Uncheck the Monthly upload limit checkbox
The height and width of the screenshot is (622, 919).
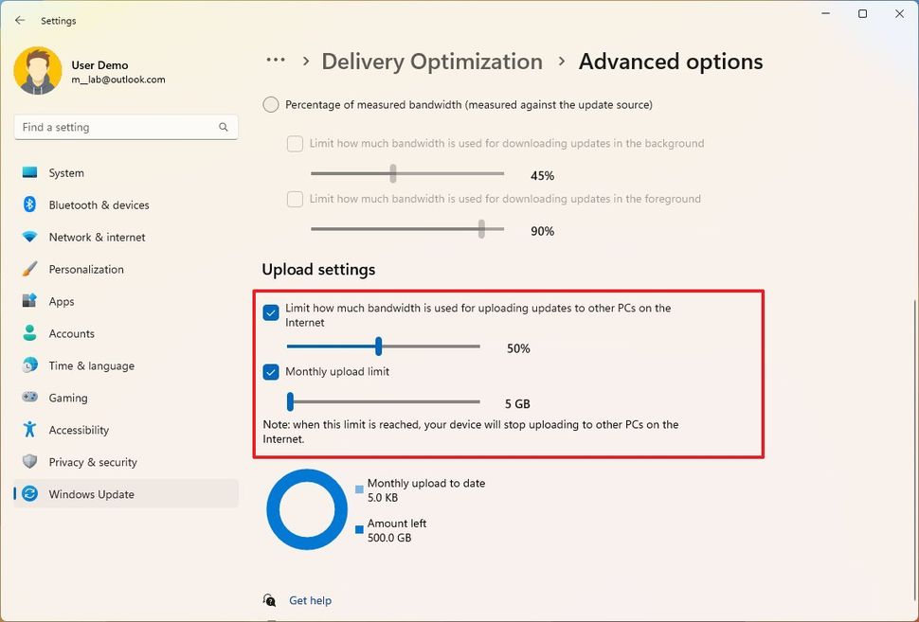[270, 372]
